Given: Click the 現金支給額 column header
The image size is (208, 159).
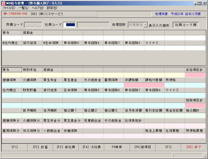Looking at the screenshot, I should click(x=175, y=110).
